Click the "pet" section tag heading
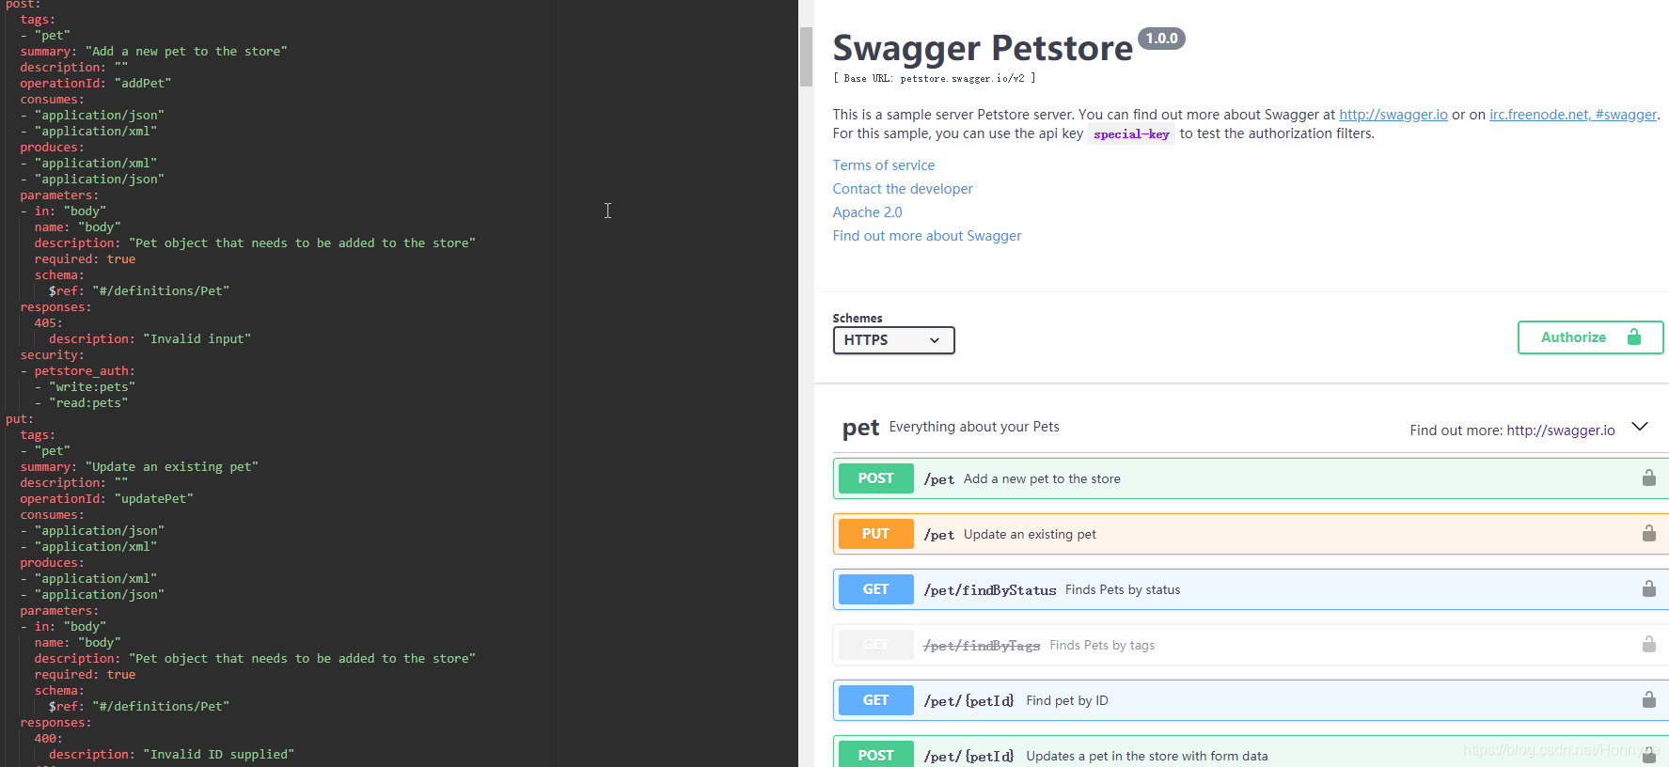 860,429
